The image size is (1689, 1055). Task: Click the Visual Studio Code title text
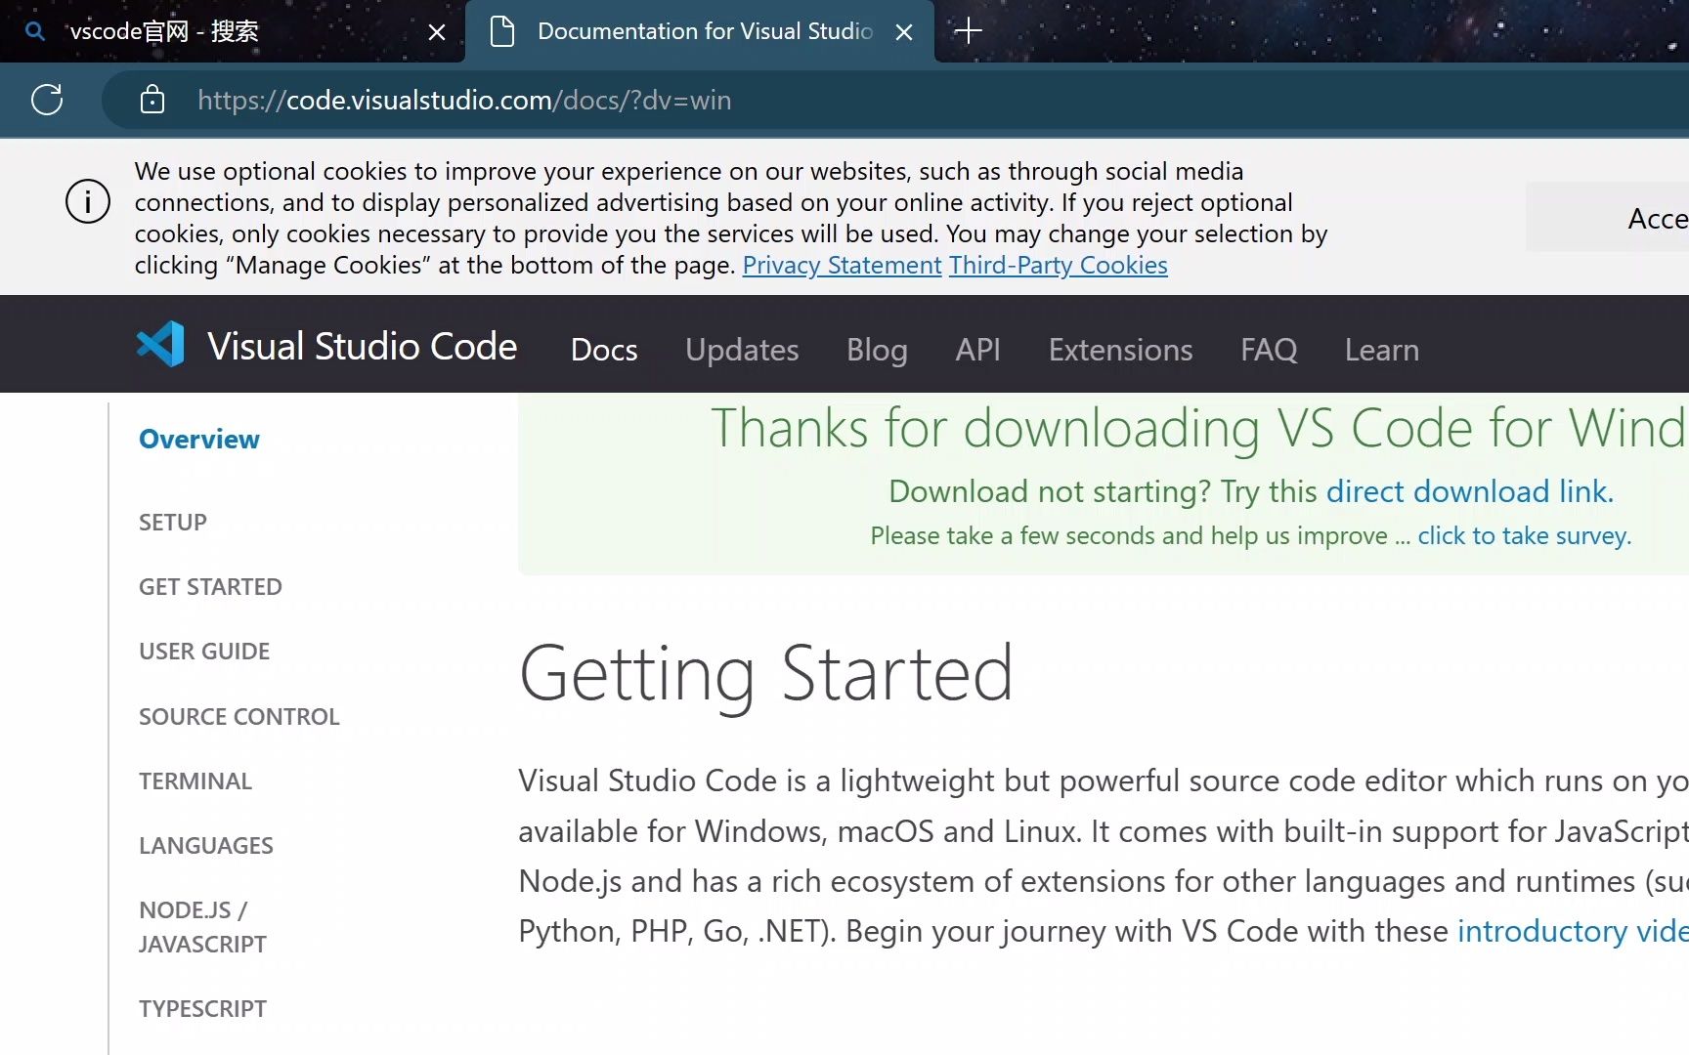click(363, 346)
